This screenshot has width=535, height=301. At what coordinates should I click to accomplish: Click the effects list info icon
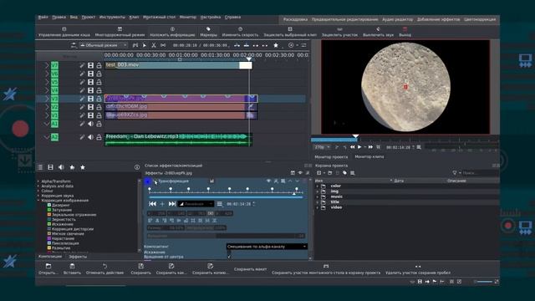tap(137, 167)
